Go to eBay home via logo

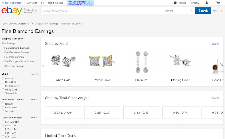(x=12, y=11)
